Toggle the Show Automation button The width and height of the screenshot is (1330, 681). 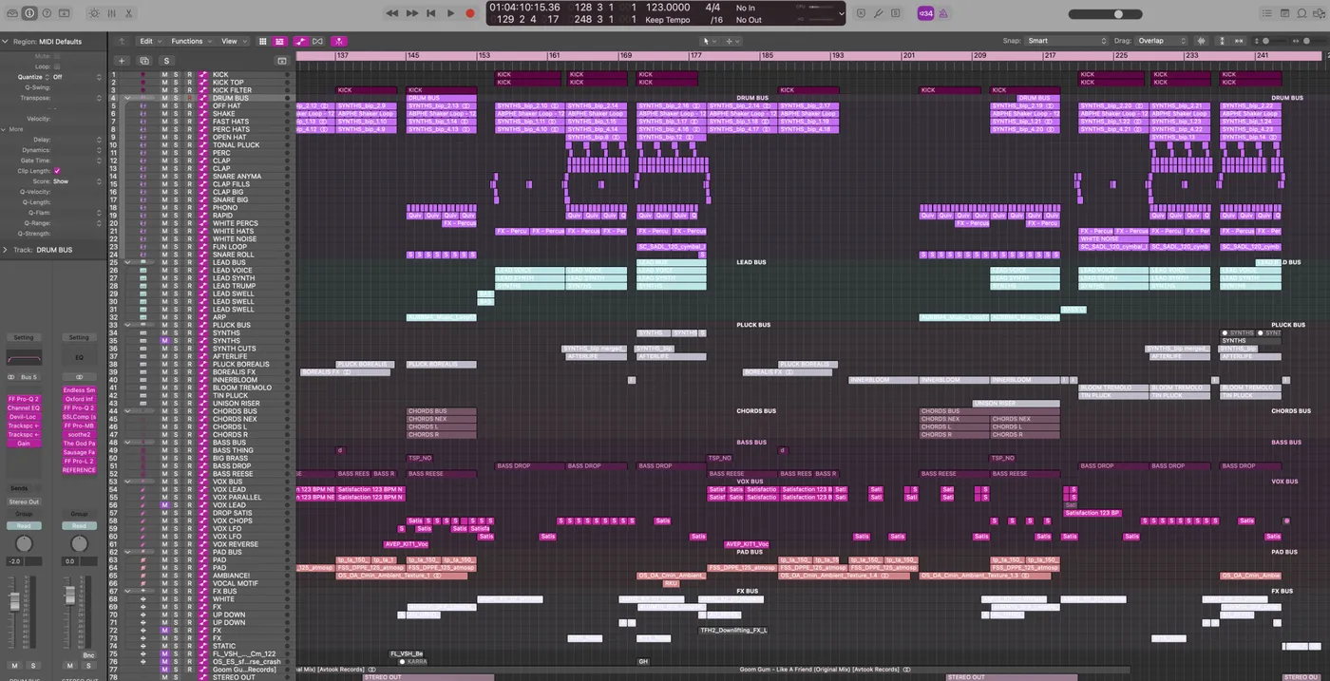(x=300, y=41)
